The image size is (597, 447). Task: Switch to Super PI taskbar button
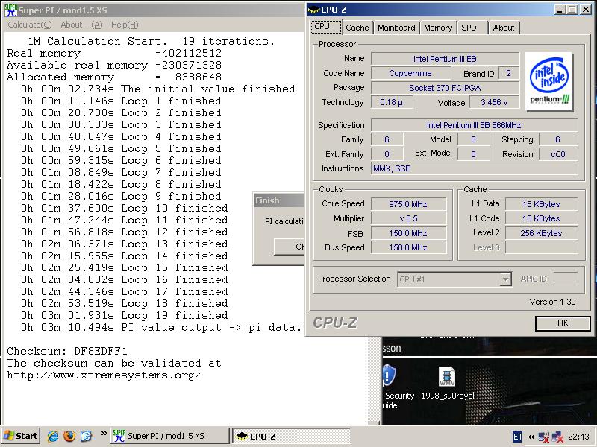coord(170,436)
